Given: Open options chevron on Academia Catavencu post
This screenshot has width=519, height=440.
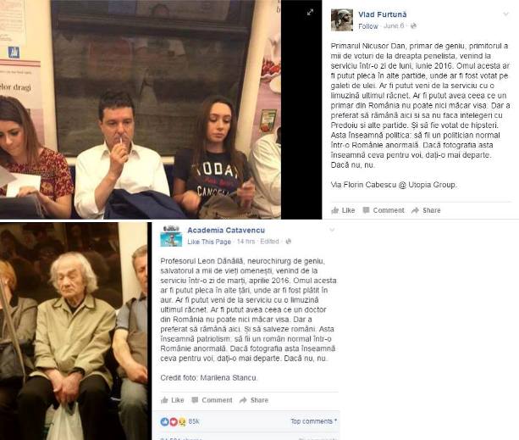Looking at the screenshot, I should click(x=332, y=230).
